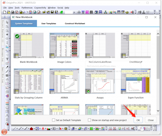Click the Open project folder icon
Screen dimensions: 162x136
point(44,12)
